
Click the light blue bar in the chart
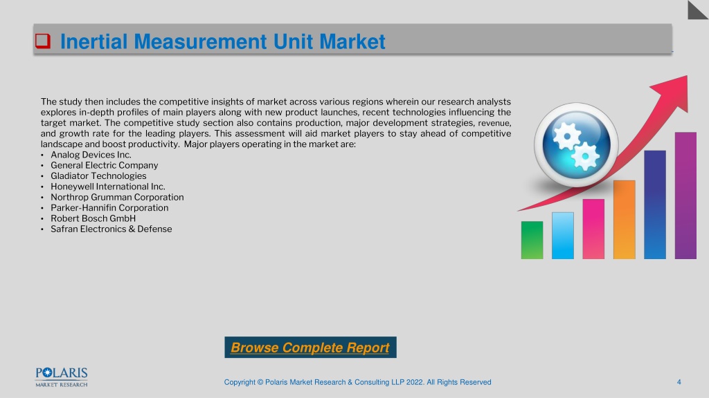point(563,236)
